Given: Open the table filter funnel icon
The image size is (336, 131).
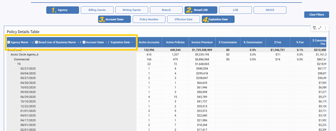Looking at the screenshot, I should pos(314,28).
